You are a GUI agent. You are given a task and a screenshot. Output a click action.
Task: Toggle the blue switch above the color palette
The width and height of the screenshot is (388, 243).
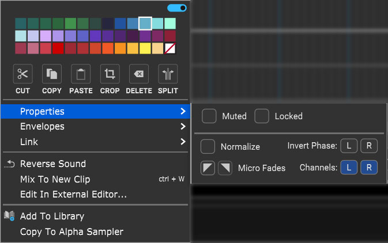177,8
